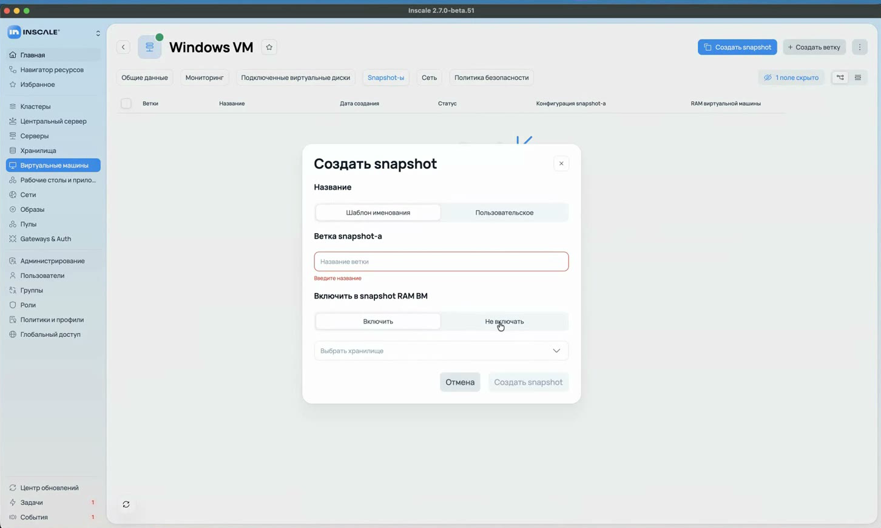Choose Включить for snapshot RAM
This screenshot has height=528, width=881.
pos(378,321)
